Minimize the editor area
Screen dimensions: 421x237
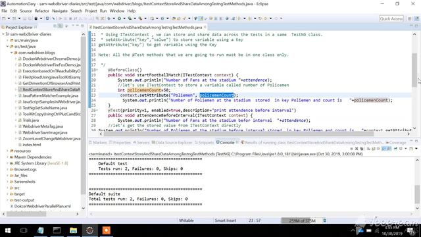tap(411, 26)
